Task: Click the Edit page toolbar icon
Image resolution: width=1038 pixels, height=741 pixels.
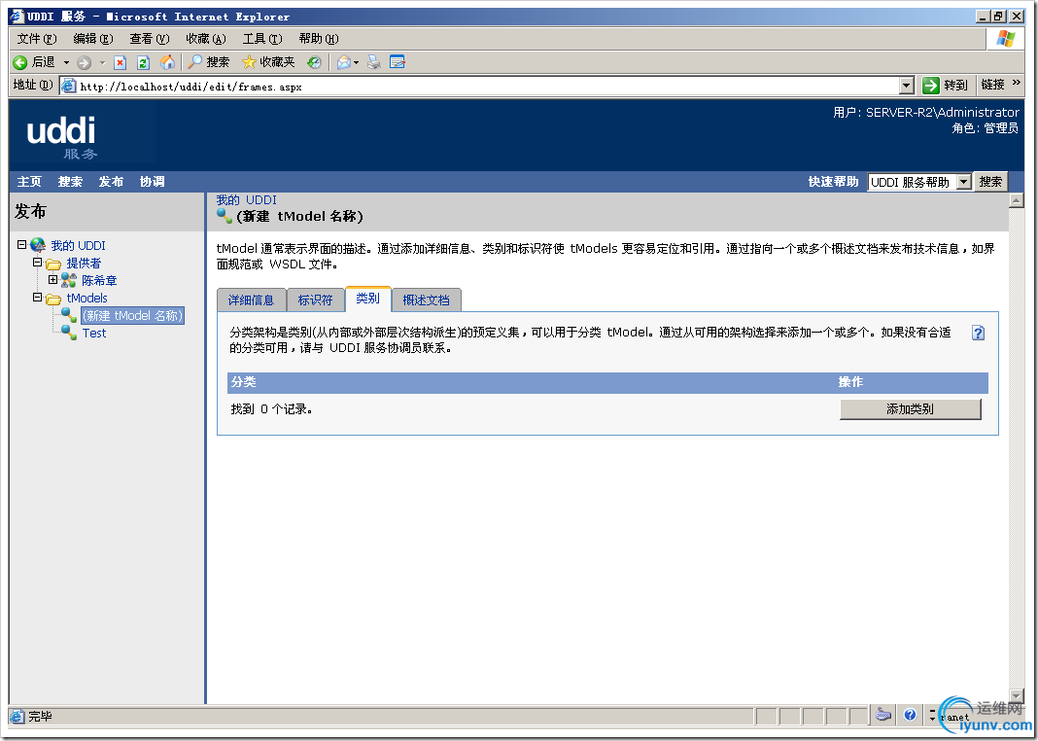Action: pyautogui.click(x=398, y=62)
